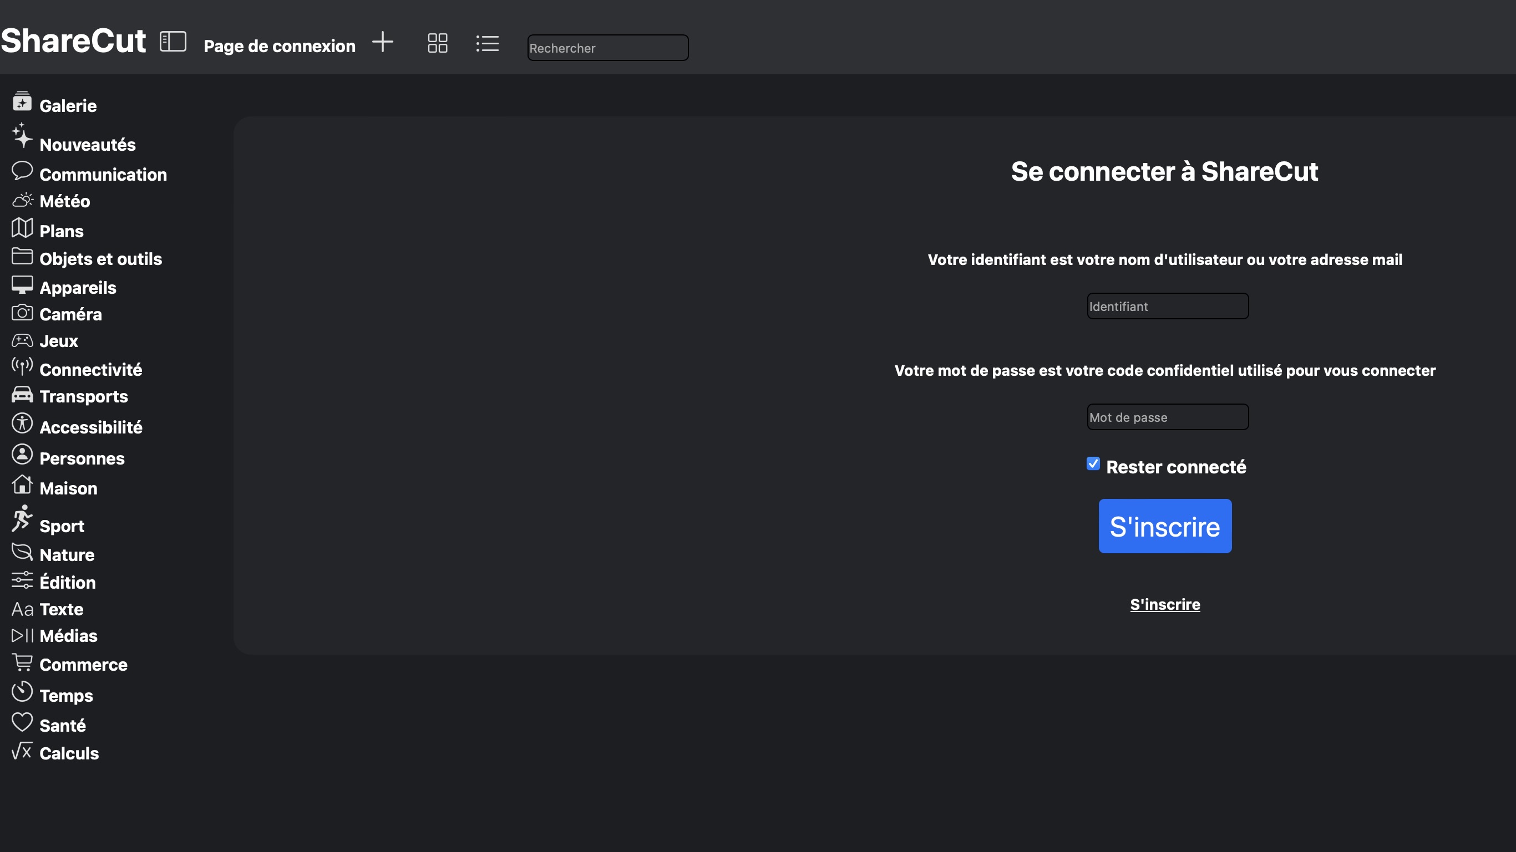Screen dimensions: 1516x852
Task: Open the Accessibilité category label
Action: (x=90, y=427)
